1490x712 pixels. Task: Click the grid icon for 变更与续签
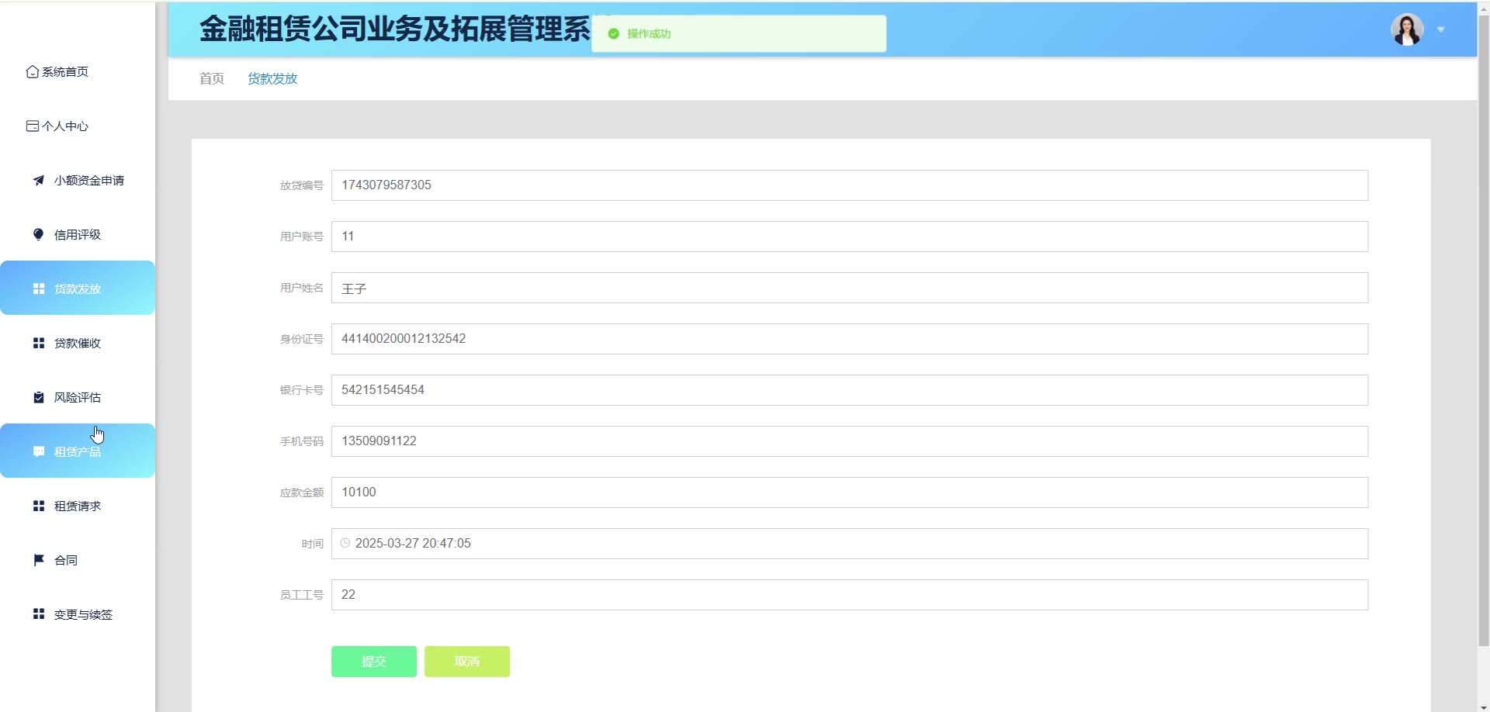point(39,615)
